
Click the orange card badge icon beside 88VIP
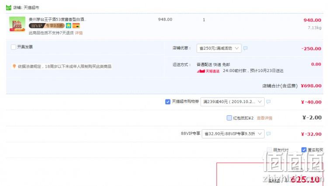[76, 26]
